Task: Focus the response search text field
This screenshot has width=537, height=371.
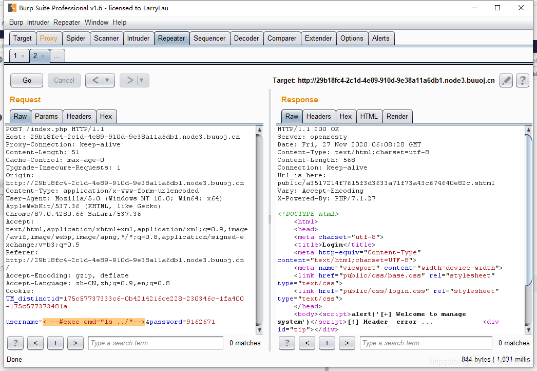Action: [x=426, y=343]
